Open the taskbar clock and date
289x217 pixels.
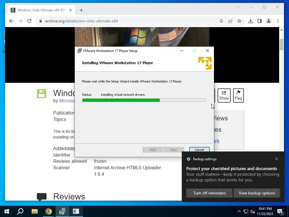click(265, 211)
